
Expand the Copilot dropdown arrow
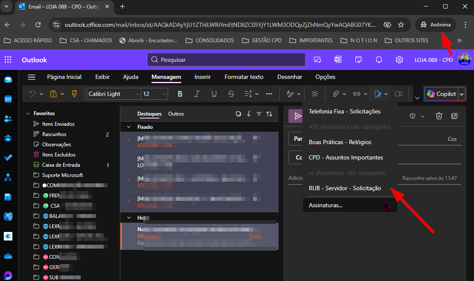462,94
